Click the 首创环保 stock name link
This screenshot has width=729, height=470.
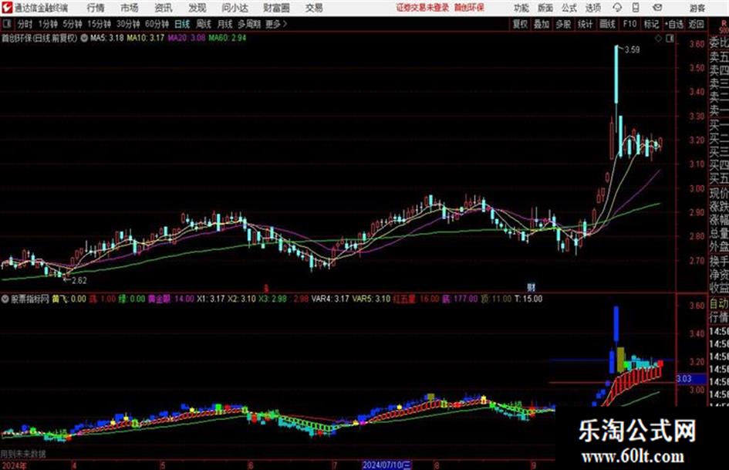point(469,8)
